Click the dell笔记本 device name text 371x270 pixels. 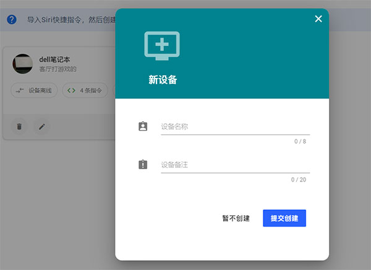click(54, 59)
